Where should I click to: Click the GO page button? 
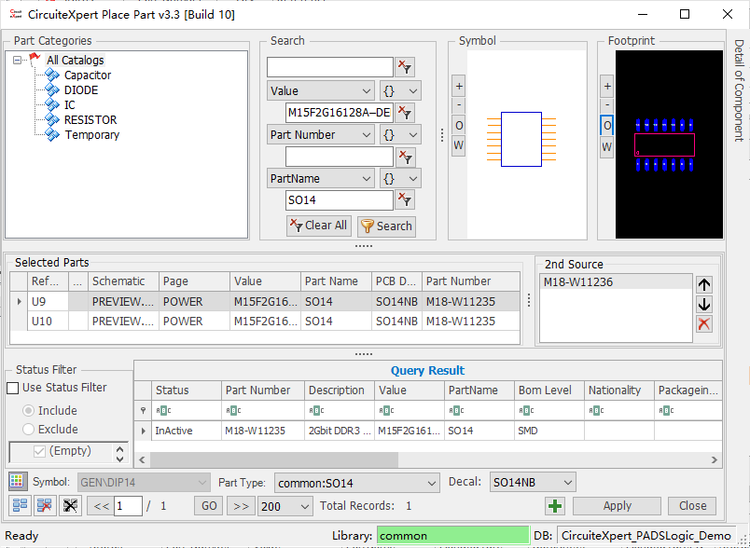209,506
